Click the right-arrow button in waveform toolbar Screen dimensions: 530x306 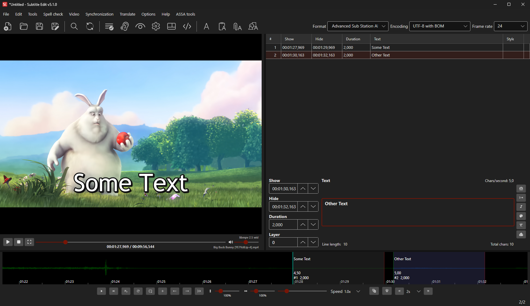(x=187, y=291)
